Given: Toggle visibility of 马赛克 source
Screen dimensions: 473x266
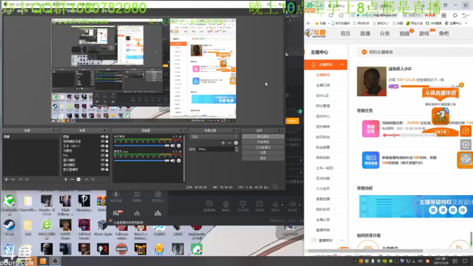Looking at the screenshot, I should coord(102,151).
